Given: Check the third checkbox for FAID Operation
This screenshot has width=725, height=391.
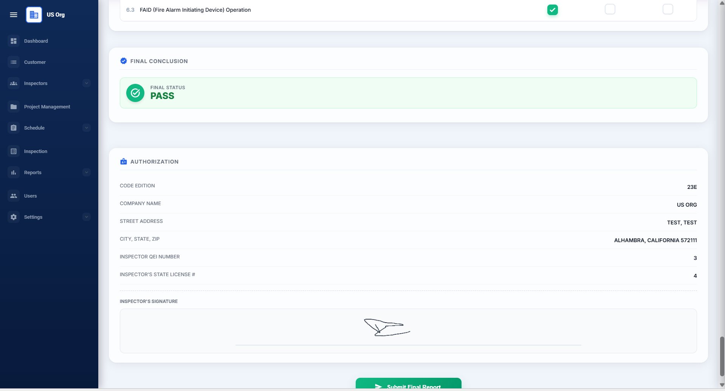Looking at the screenshot, I should tap(668, 9).
